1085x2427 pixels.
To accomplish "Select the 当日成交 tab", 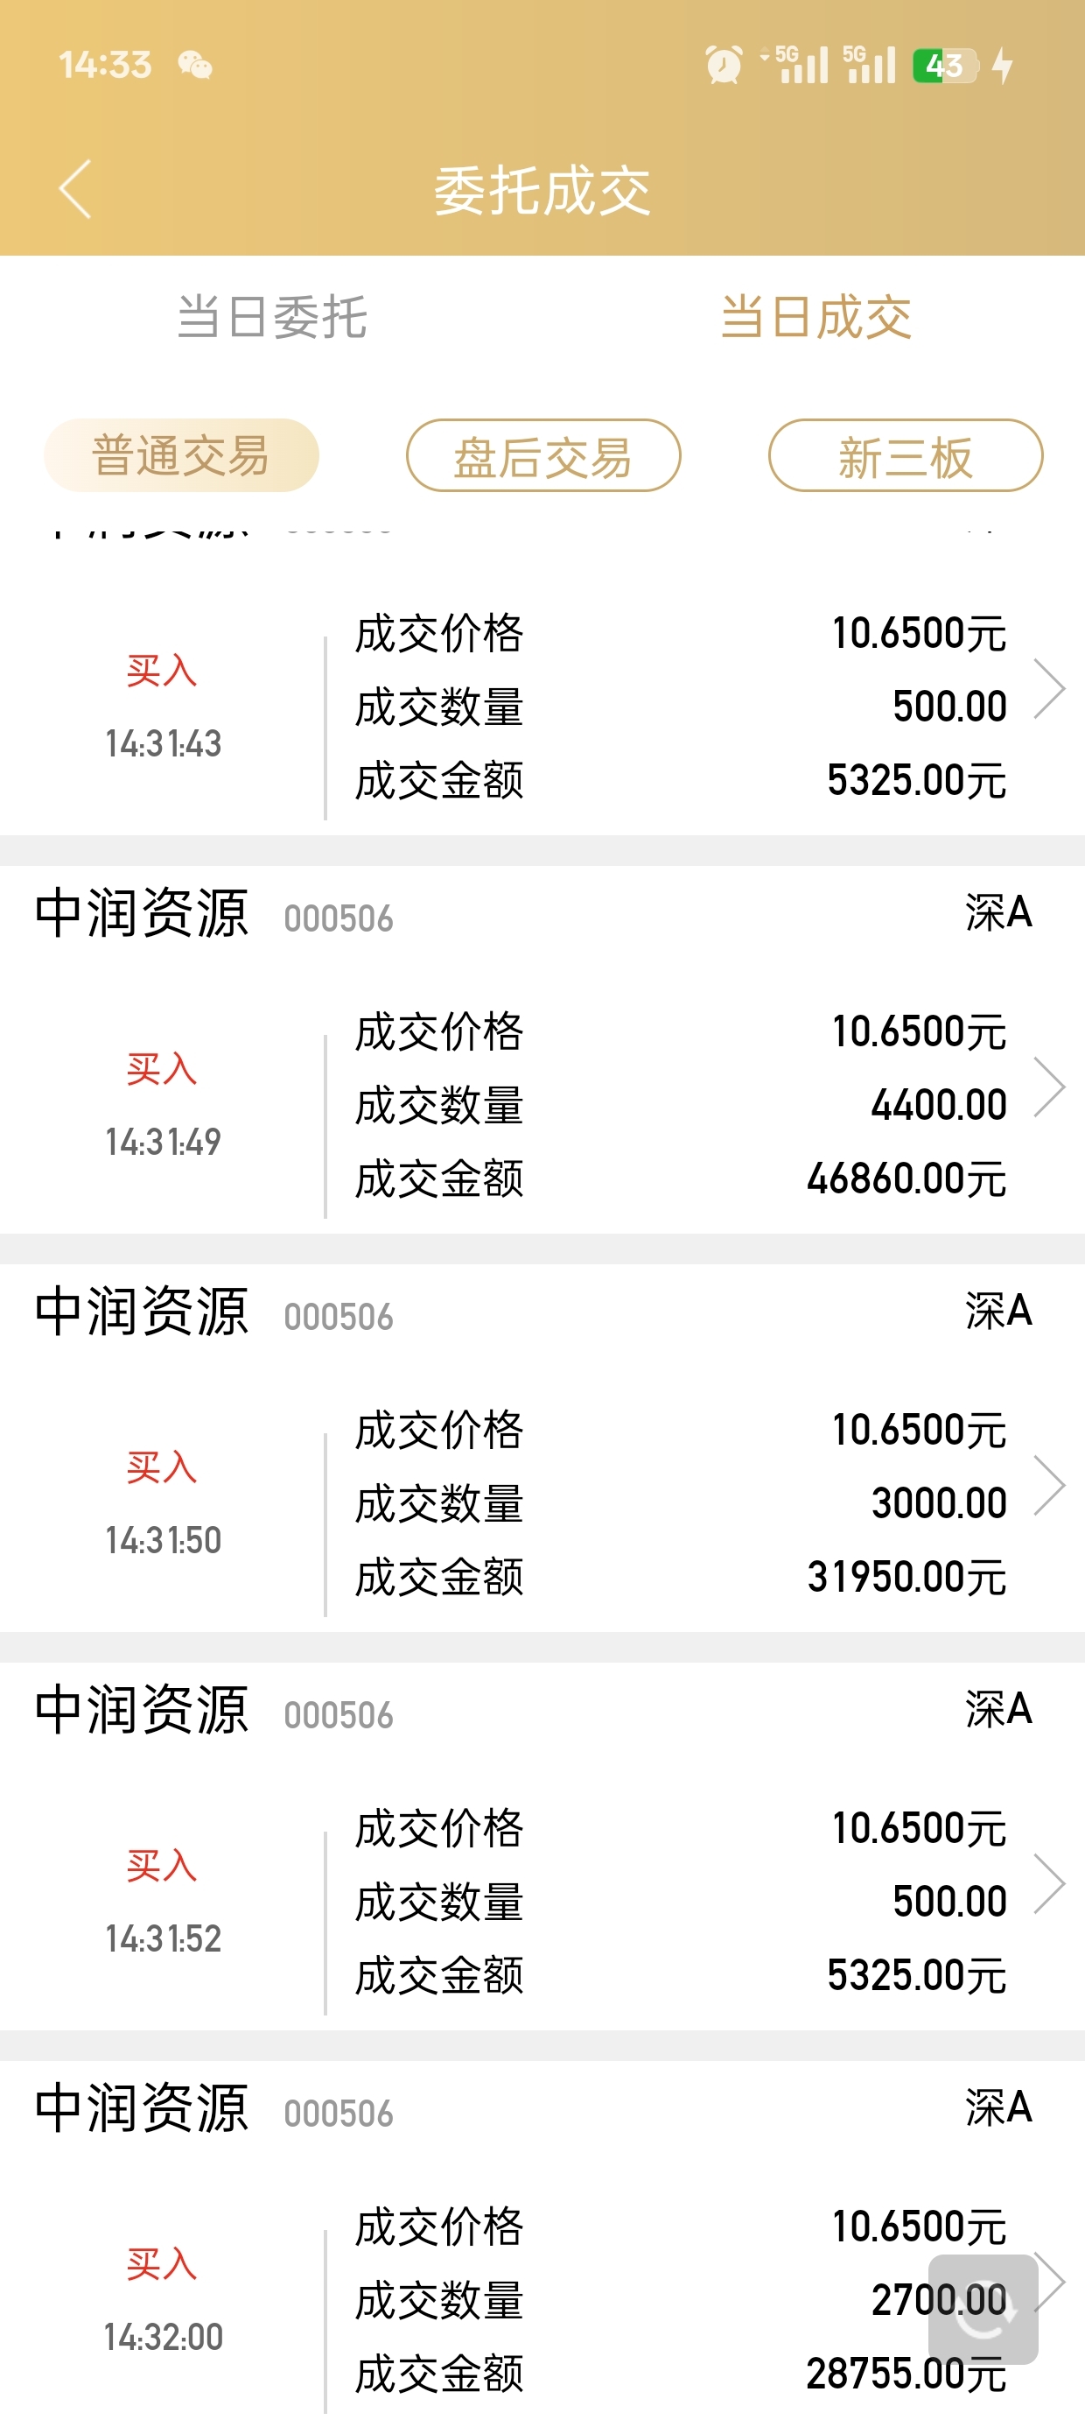I will click(x=815, y=317).
